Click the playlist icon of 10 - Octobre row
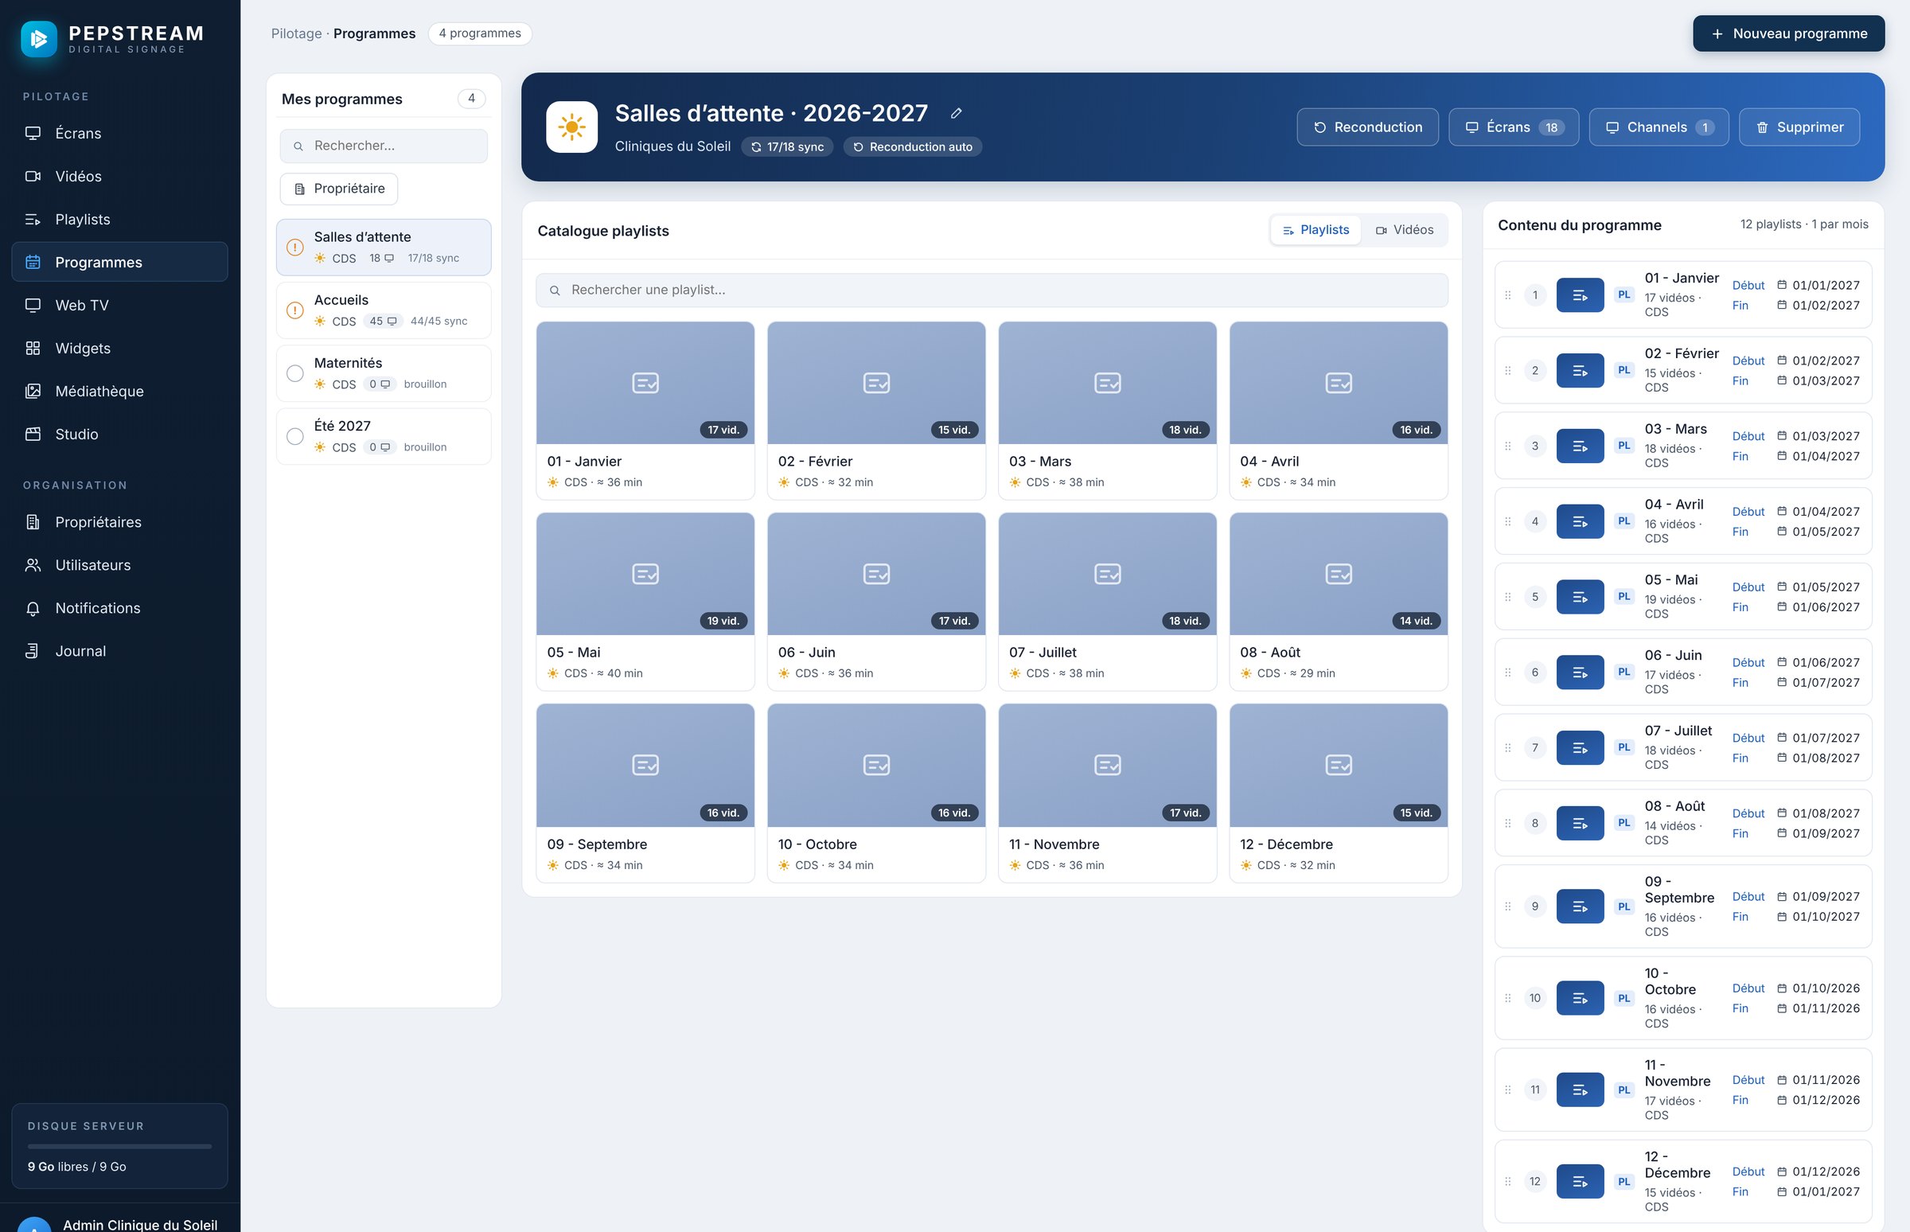 1580,998
